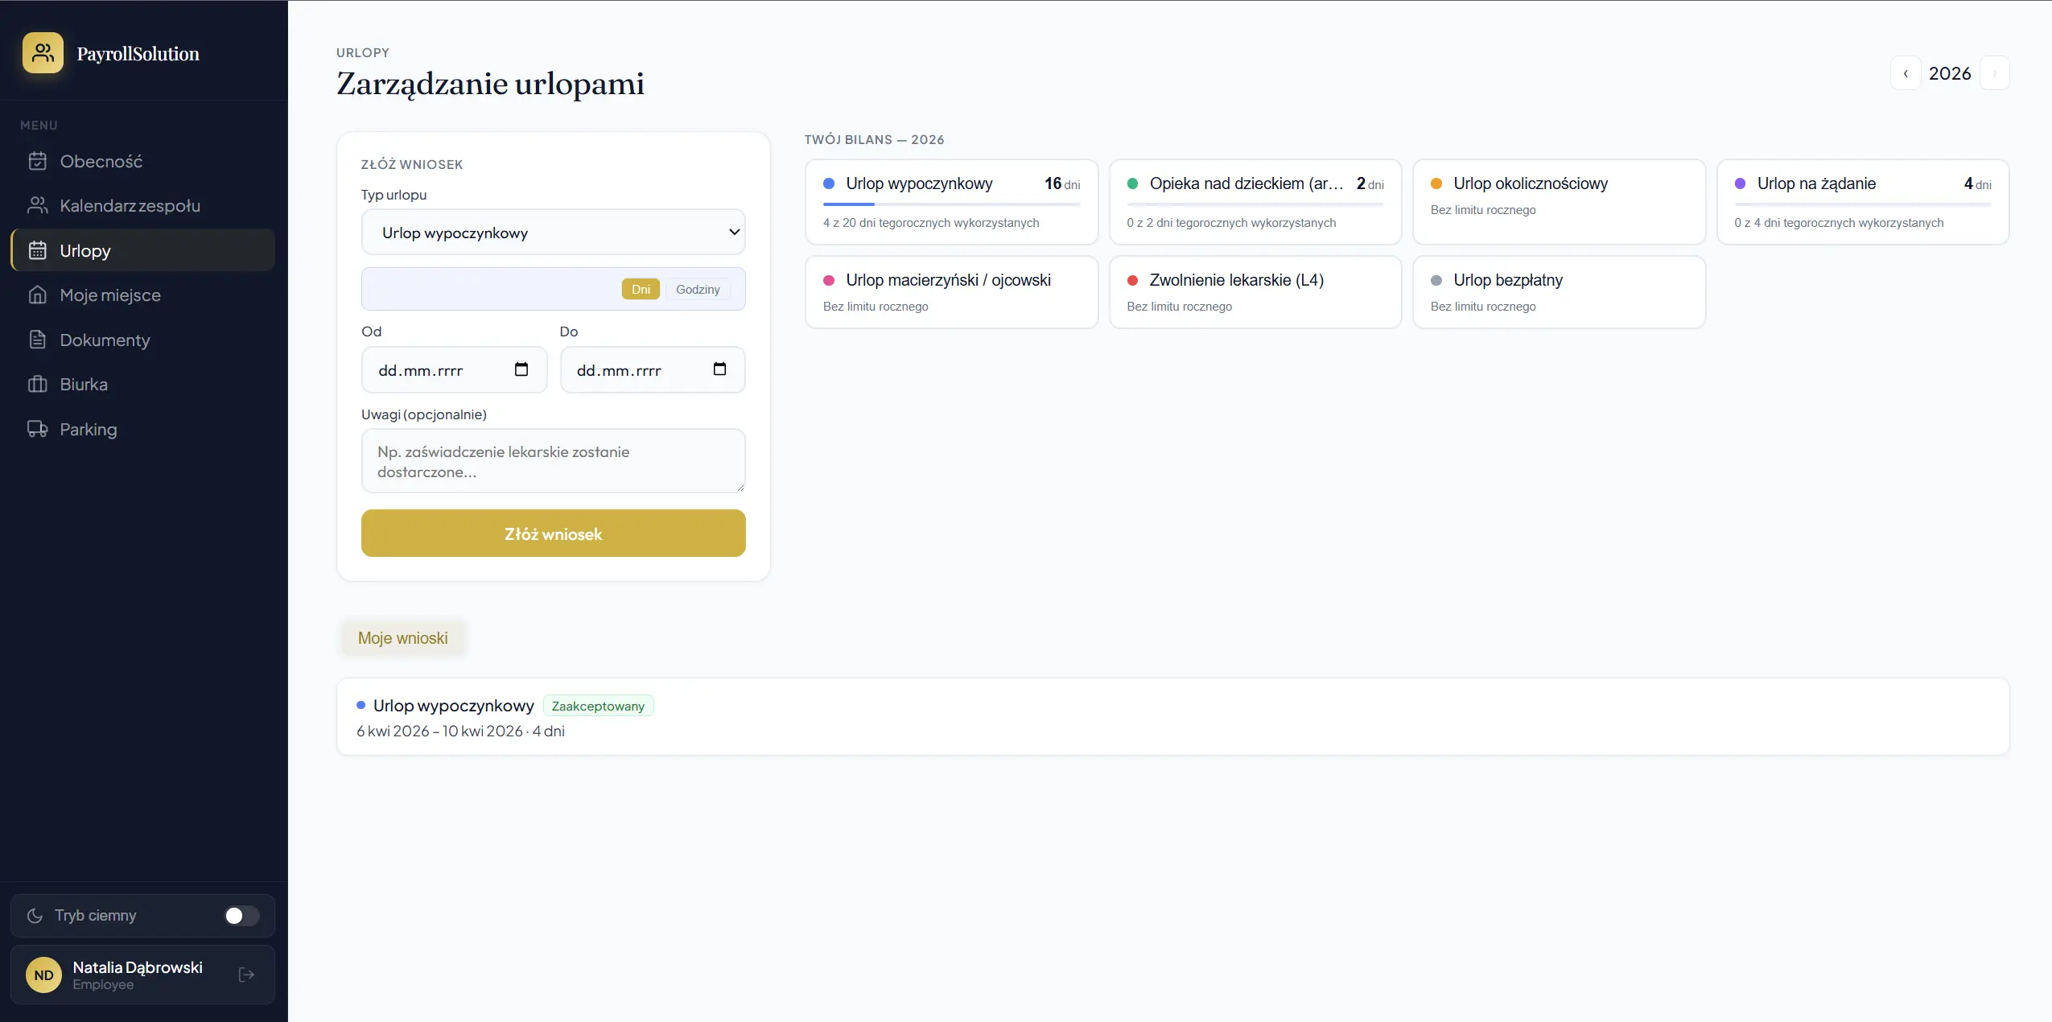Switch to the Moje wnioski tab
Viewport: 2052px width, 1022px height.
pyautogui.click(x=402, y=638)
